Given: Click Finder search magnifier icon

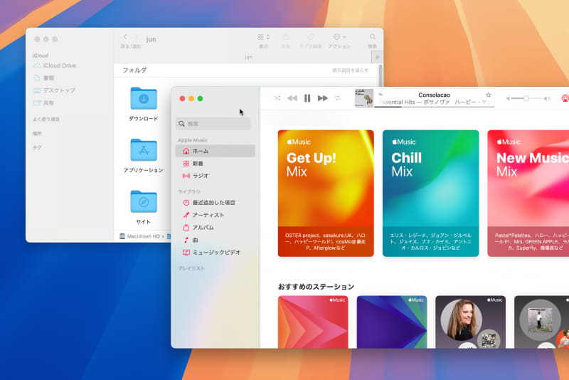Looking at the screenshot, I should pyautogui.click(x=372, y=37).
